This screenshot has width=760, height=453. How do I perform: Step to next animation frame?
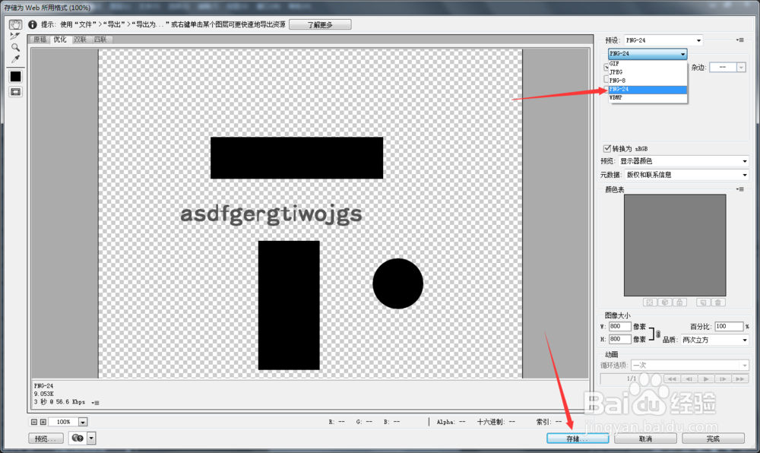tap(723, 379)
